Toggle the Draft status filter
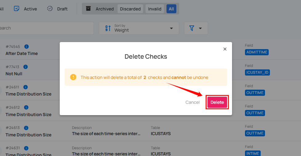This screenshot has height=156, width=301. coord(57,9)
